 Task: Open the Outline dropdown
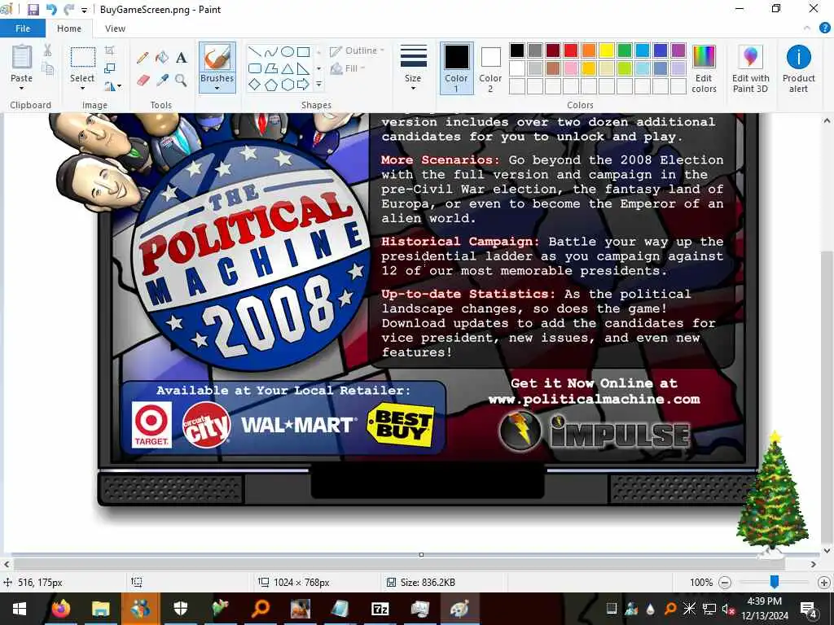click(357, 51)
